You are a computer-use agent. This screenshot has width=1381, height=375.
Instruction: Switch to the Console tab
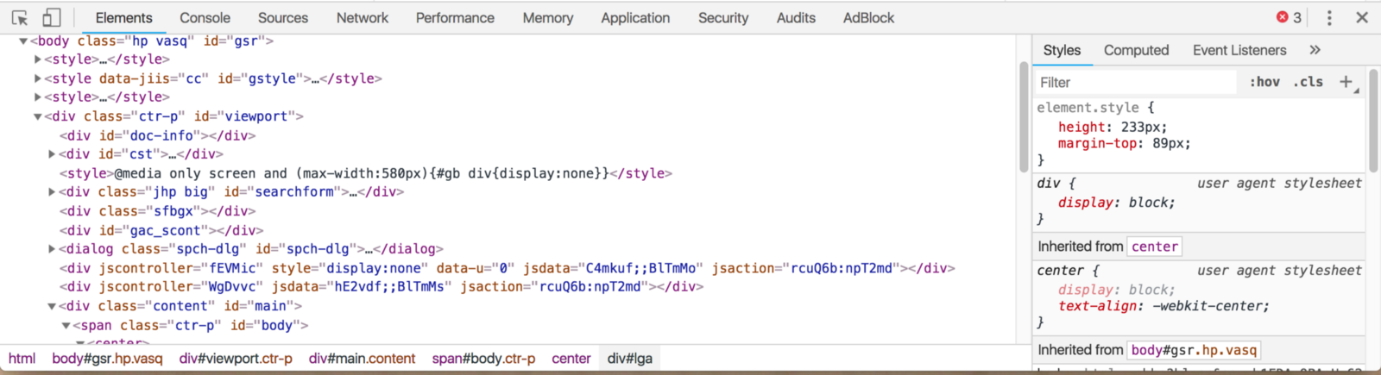tap(205, 17)
